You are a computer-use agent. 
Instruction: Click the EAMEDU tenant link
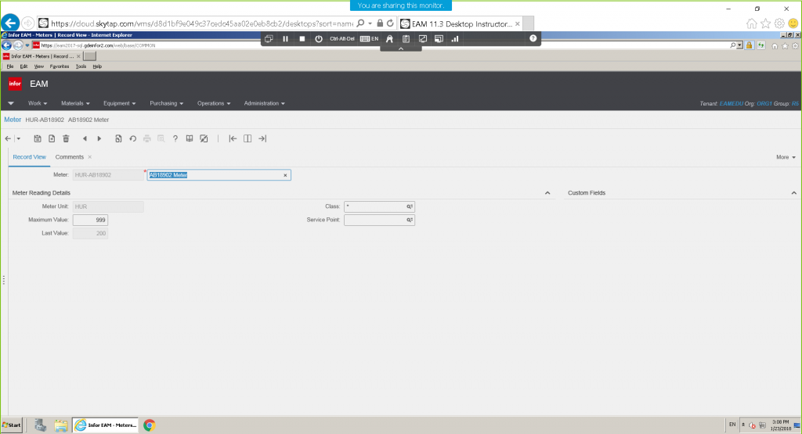coord(731,104)
